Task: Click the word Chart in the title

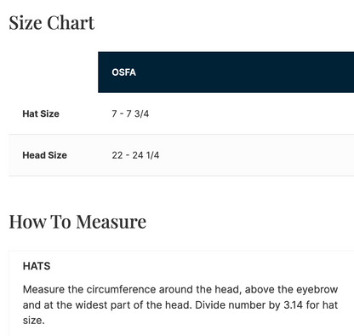Action: coord(71,23)
